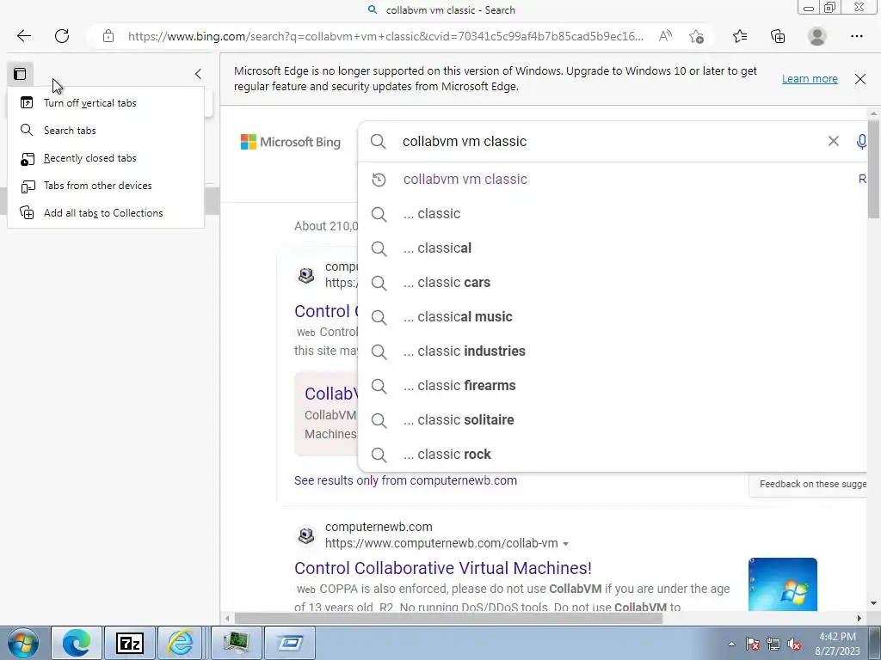Open the Collections toolbar icon
The height and width of the screenshot is (660, 881).
tap(778, 36)
